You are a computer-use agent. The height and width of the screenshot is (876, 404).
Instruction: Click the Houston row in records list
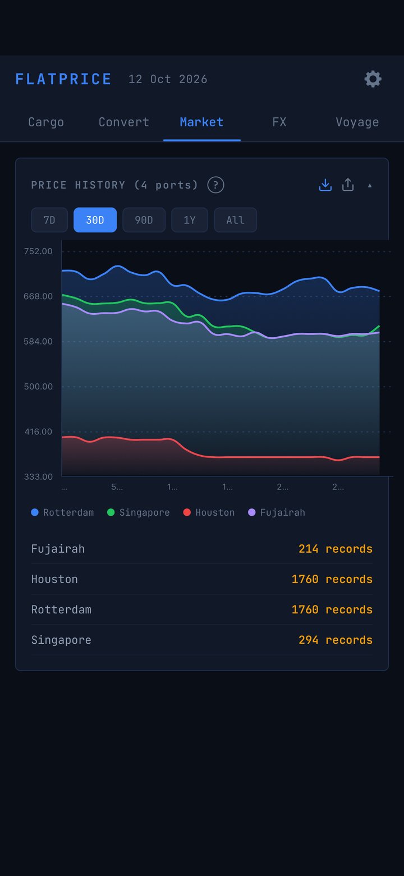[202, 579]
